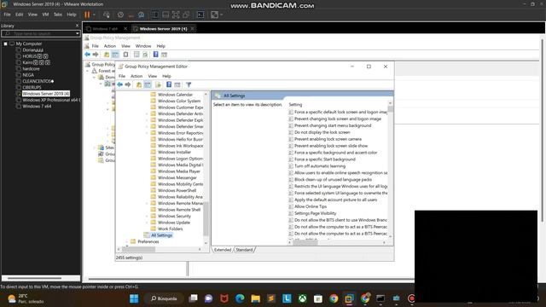Close the Windows Server 2019 (4) tab
This screenshot has width=546, height=307.
192,29
